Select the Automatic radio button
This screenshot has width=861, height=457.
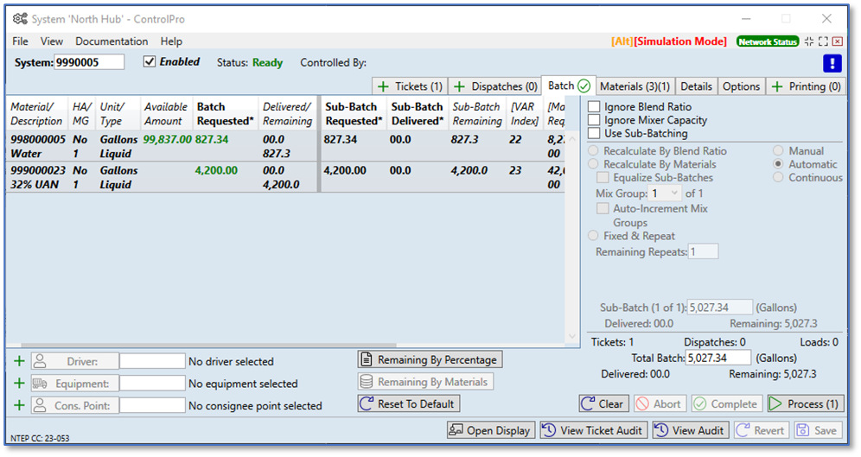point(779,164)
